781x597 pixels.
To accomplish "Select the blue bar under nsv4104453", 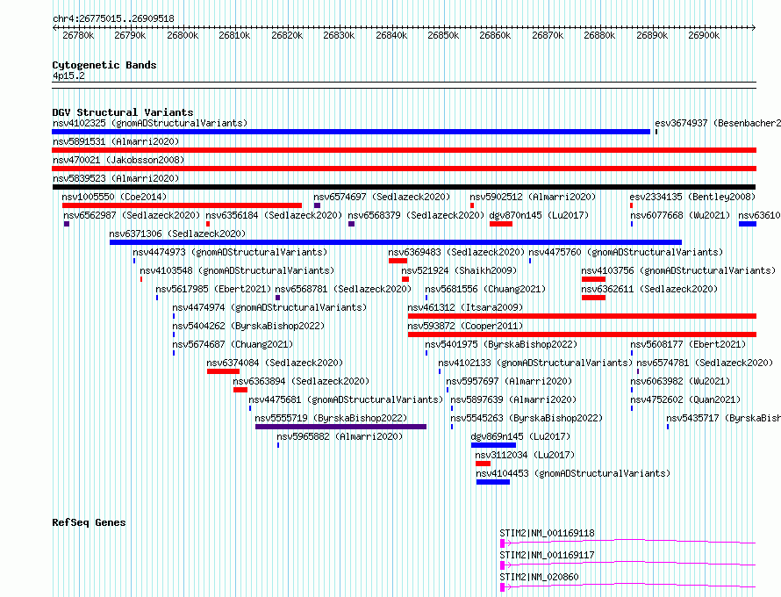I will [492, 482].
